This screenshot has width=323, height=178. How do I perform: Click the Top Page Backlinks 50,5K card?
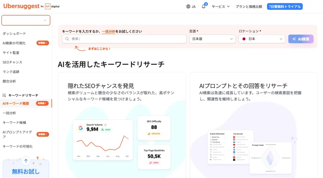tap(154, 157)
